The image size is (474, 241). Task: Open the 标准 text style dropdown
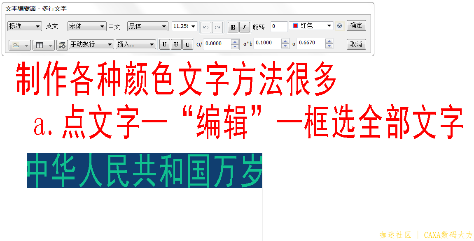coord(24,26)
